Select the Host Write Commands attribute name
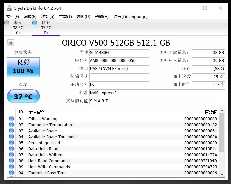This screenshot has width=231, height=184. (x=49, y=167)
